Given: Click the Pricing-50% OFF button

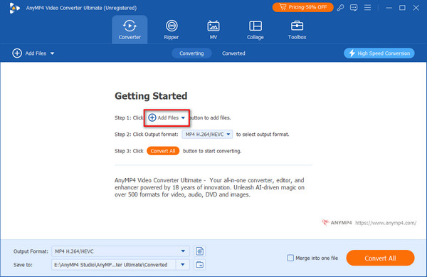Looking at the screenshot, I should click(x=303, y=7).
